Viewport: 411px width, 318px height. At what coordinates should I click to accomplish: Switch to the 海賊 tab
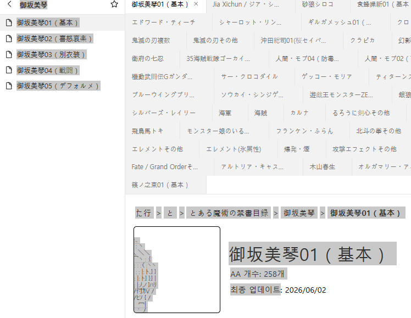(266, 113)
